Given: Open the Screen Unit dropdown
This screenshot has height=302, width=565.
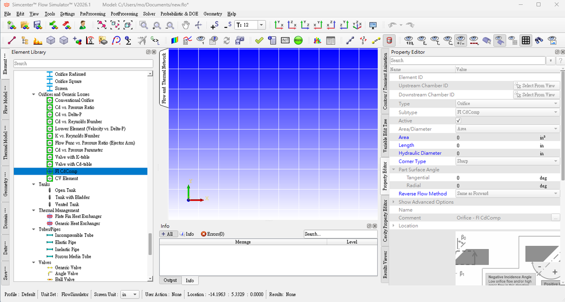Looking at the screenshot, I should 130,295.
